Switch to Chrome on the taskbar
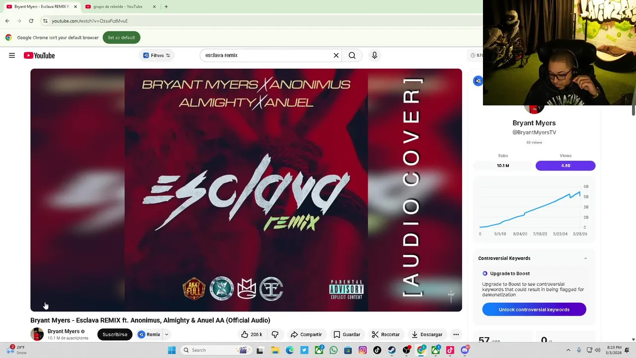This screenshot has height=358, width=636. (421, 350)
